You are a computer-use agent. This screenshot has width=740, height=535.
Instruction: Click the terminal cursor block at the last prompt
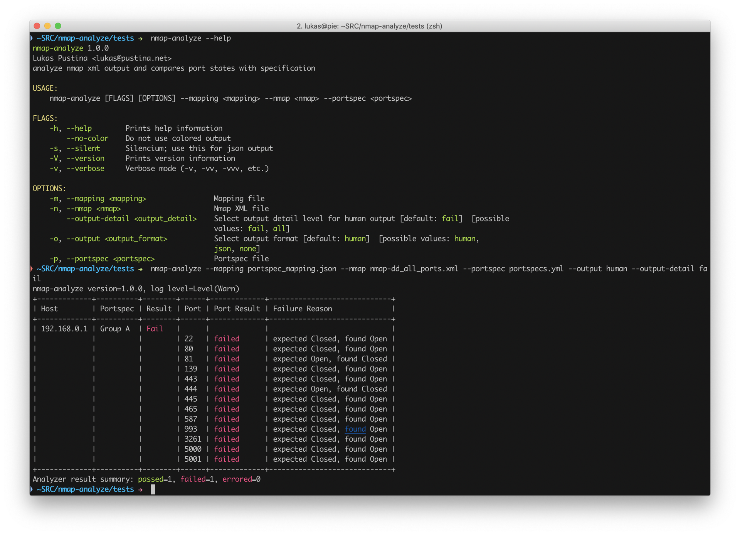[153, 489]
